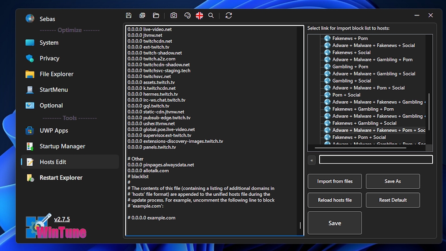This screenshot has height=251, width=446.
Task: Click the circular arrows refresh icon
Action: (x=228, y=15)
